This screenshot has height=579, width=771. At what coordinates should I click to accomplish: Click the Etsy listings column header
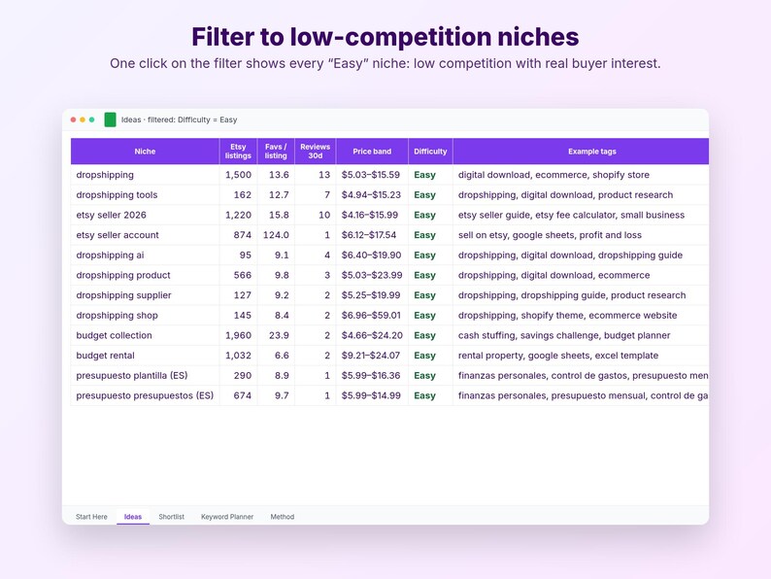pos(238,152)
